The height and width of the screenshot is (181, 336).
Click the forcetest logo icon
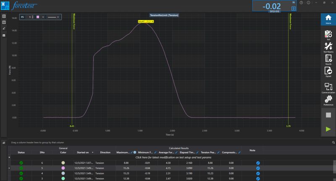pyautogui.click(x=5, y=5)
